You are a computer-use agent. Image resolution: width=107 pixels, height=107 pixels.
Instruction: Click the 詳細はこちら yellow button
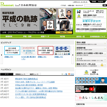tap(64, 32)
